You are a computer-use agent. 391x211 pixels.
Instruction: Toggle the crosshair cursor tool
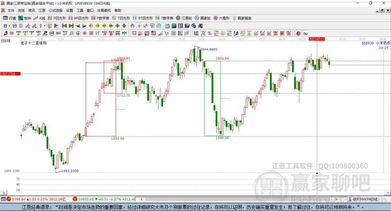coord(139,26)
